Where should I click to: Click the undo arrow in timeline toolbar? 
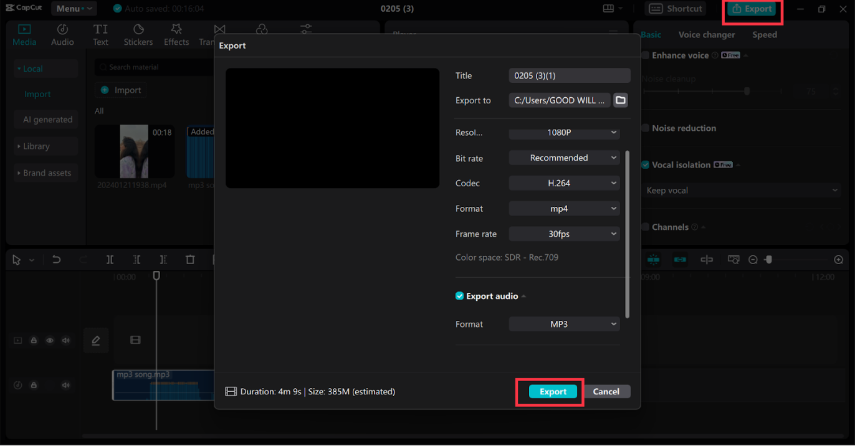56,260
